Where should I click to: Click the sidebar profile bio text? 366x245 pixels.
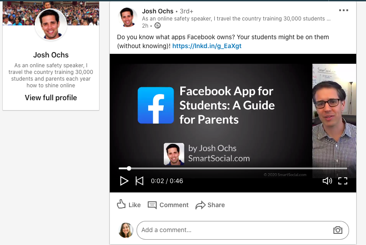click(51, 75)
